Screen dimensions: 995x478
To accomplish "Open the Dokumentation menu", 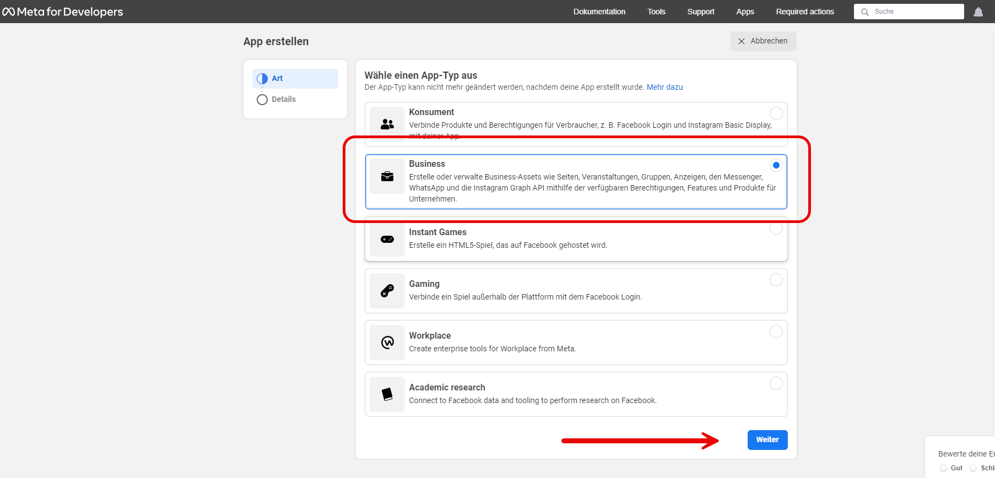I will pyautogui.click(x=599, y=12).
